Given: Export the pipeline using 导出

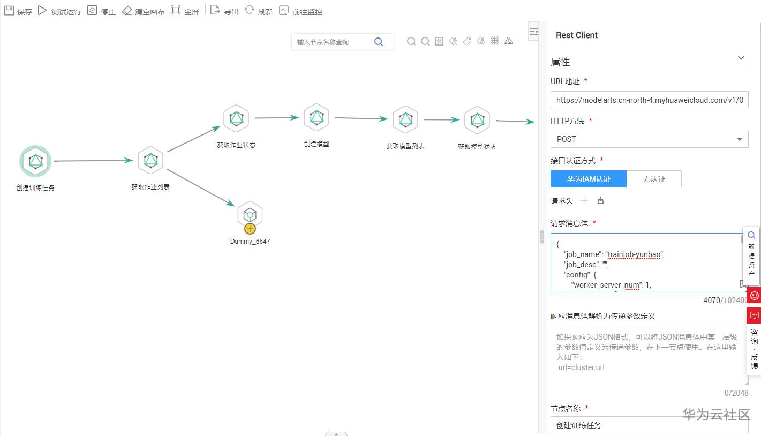Looking at the screenshot, I should tap(225, 10).
